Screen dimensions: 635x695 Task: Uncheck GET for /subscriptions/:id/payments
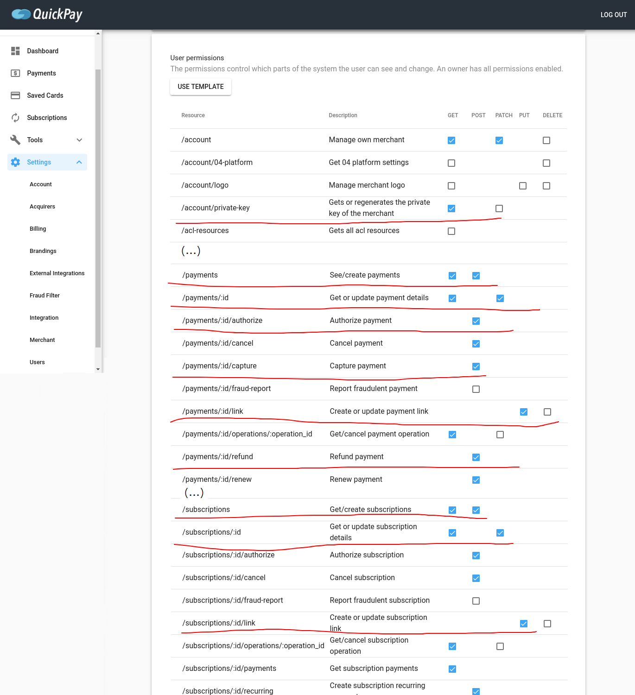click(x=452, y=669)
